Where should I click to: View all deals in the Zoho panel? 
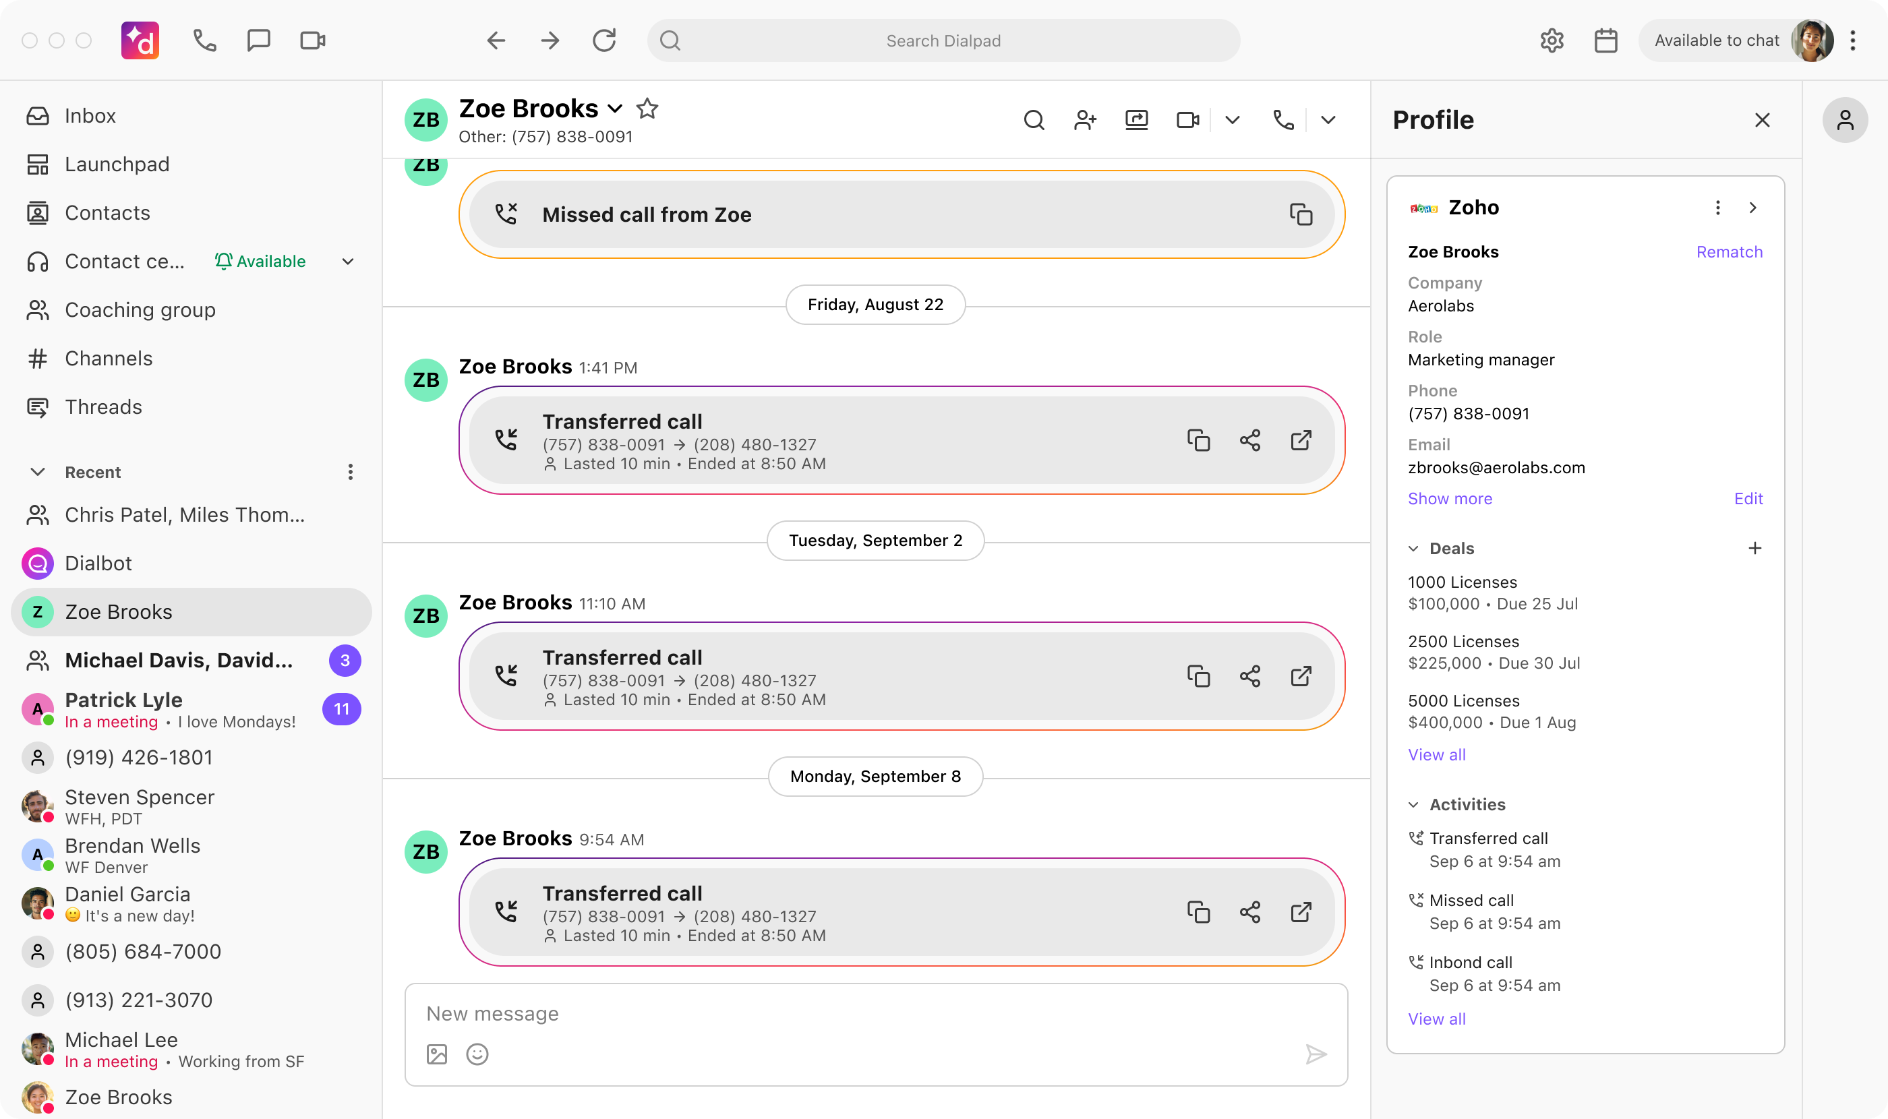(1436, 755)
